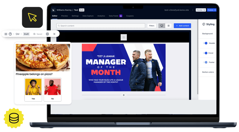Viewport: 239px width, 132px height.
Task: Toggle the Footer switch
Action: click(x=205, y=62)
